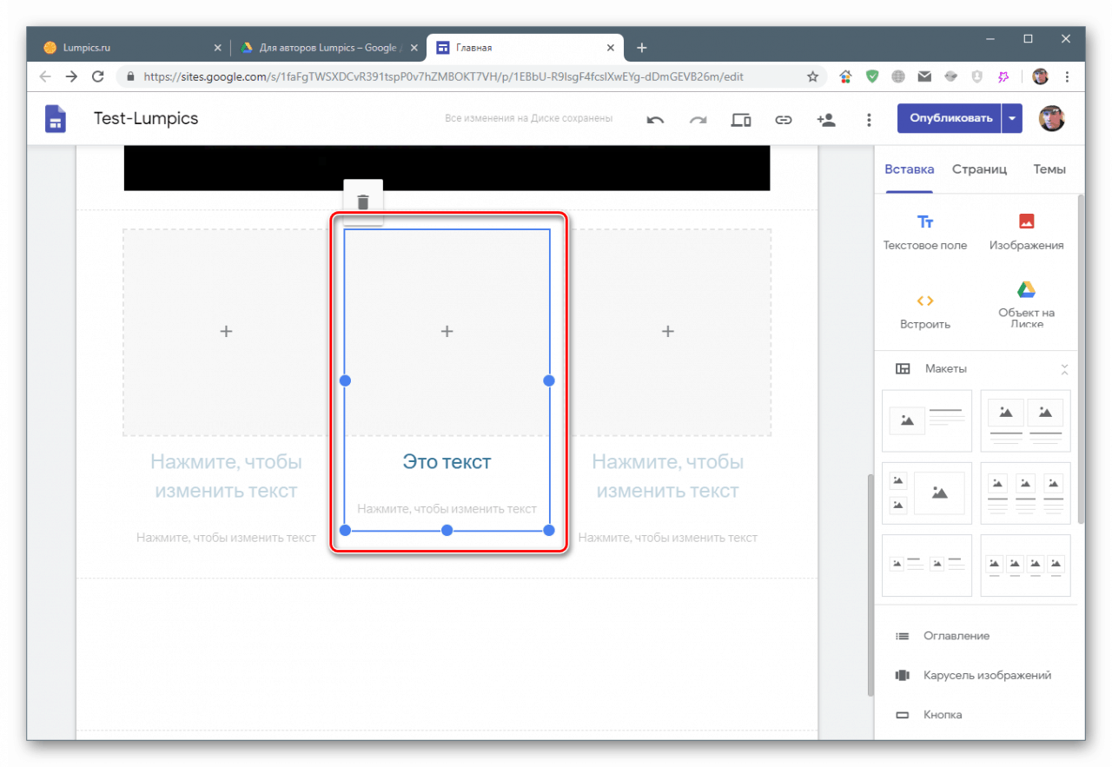The image size is (1112, 767).
Task: Open the device preview icon
Action: 741,120
